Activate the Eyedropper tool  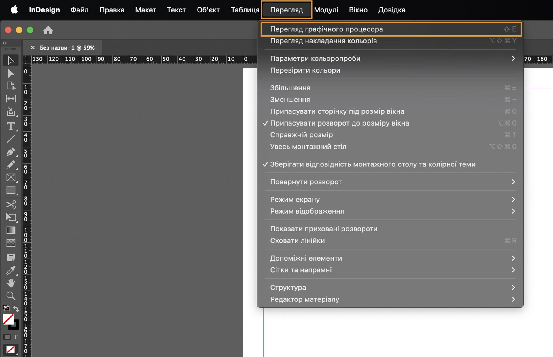tap(11, 270)
